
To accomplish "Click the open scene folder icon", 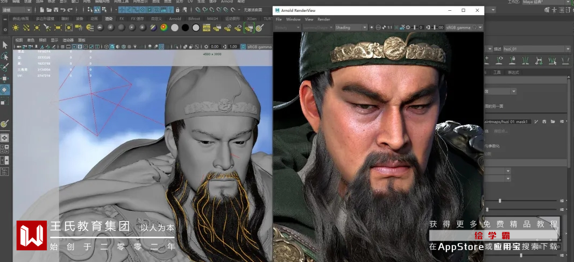I will tap(49, 10).
